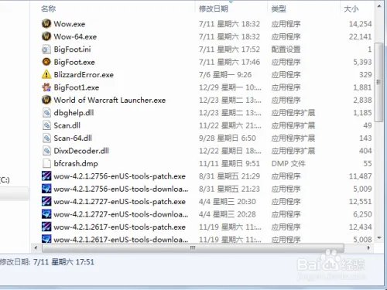This screenshot has height=290, width=387.
Task: Sort files by the 名称 column header
Action: click(49, 9)
